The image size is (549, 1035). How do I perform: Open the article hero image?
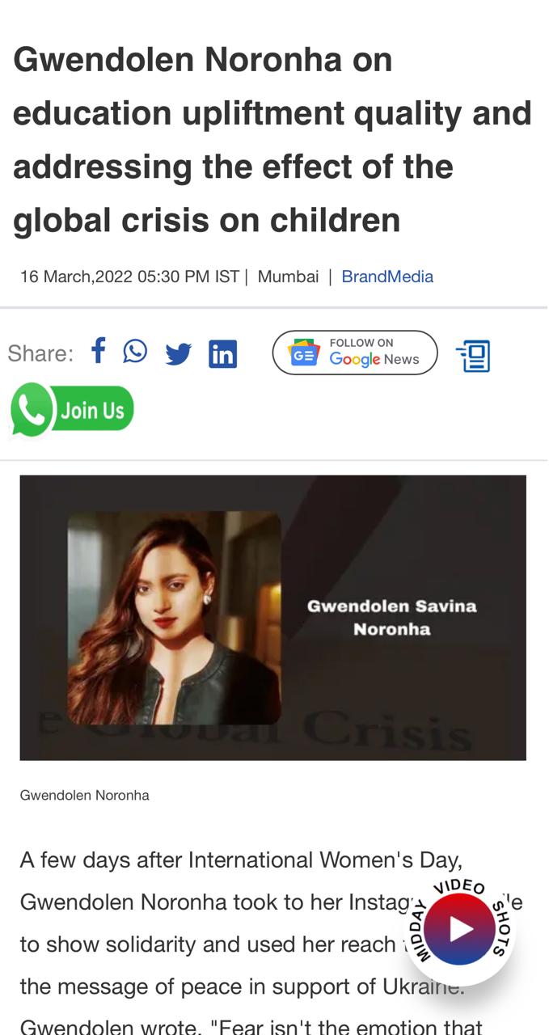[x=273, y=618]
